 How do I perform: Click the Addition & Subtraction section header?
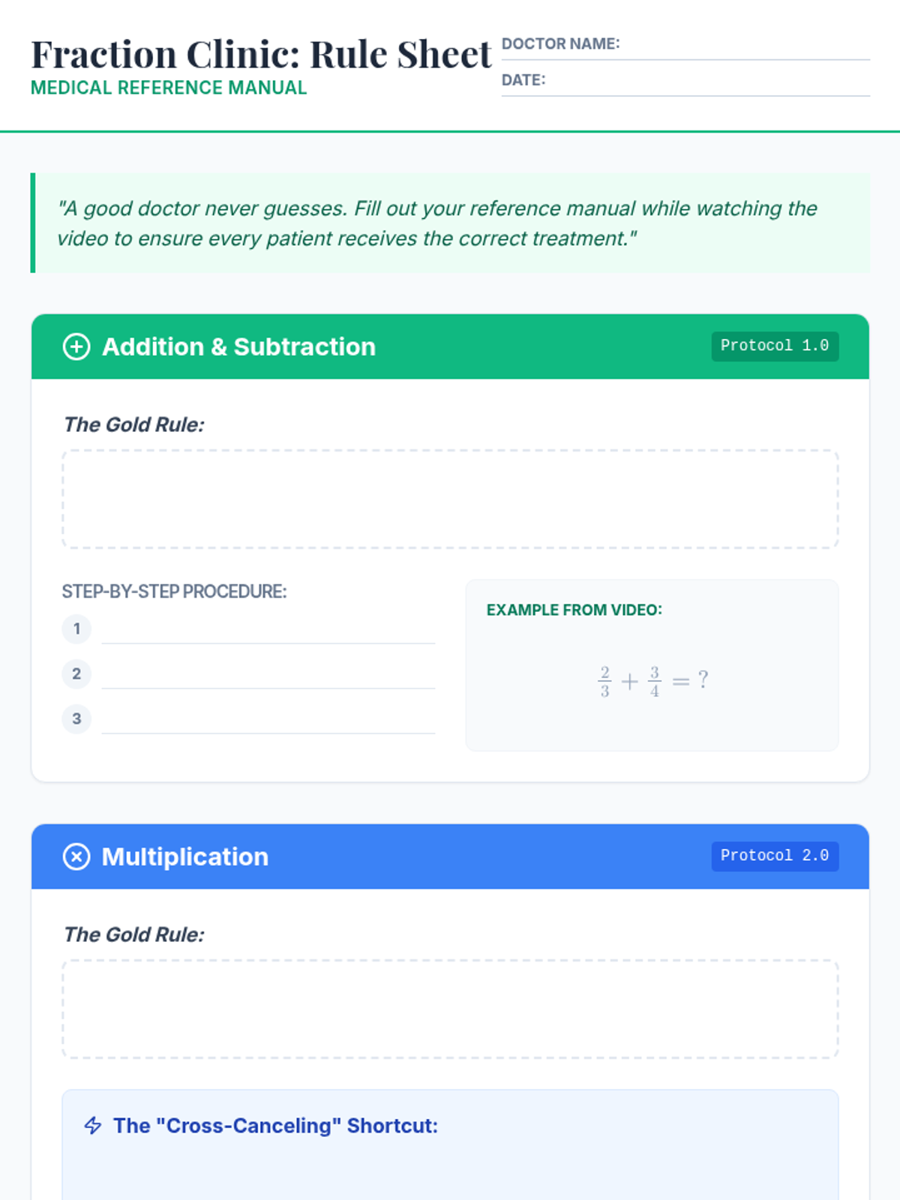pos(238,346)
